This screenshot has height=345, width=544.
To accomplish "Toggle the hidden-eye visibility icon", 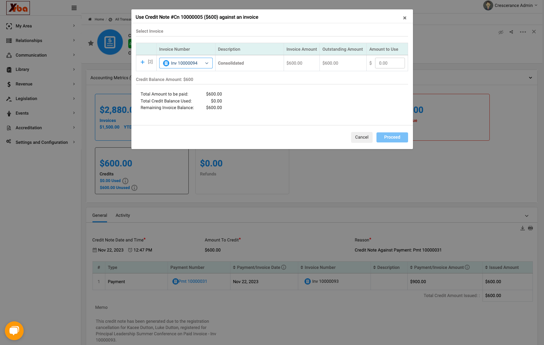I will tap(501, 32).
